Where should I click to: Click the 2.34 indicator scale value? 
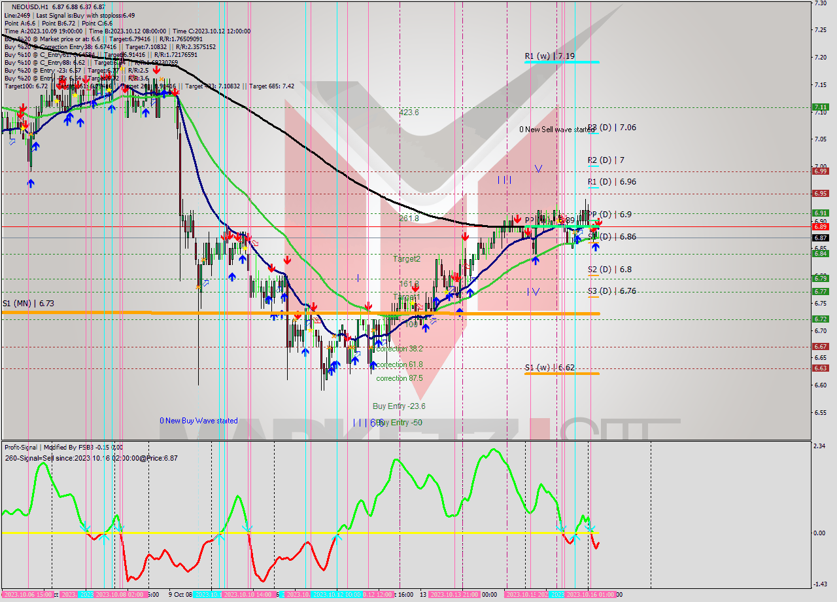[x=820, y=446]
